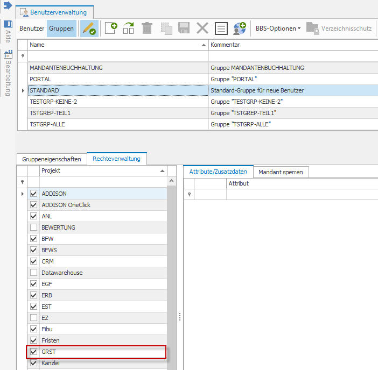Uncheck the GRST checkbox
The height and width of the screenshot is (370, 378).
(33, 352)
